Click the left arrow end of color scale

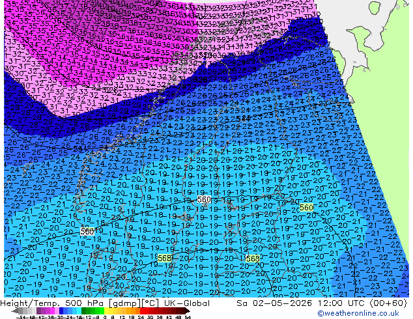pyautogui.click(x=14, y=311)
